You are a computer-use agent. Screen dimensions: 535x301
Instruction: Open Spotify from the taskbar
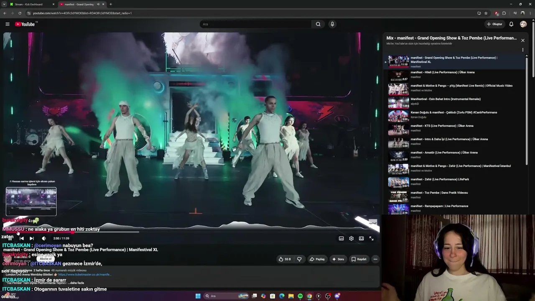(x=300, y=296)
